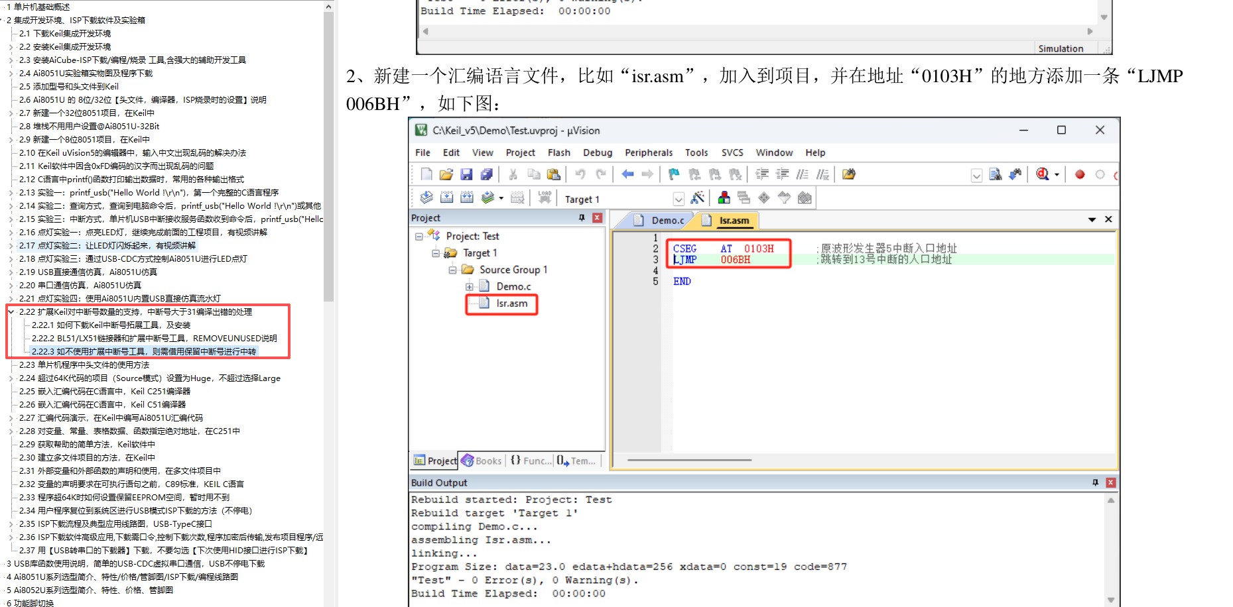The image size is (1233, 607).
Task: Click the red Insert Breakpoint dot icon
Action: coord(1080,174)
